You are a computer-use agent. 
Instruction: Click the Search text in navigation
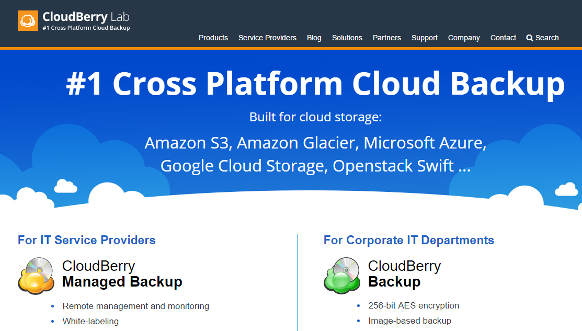click(x=547, y=38)
